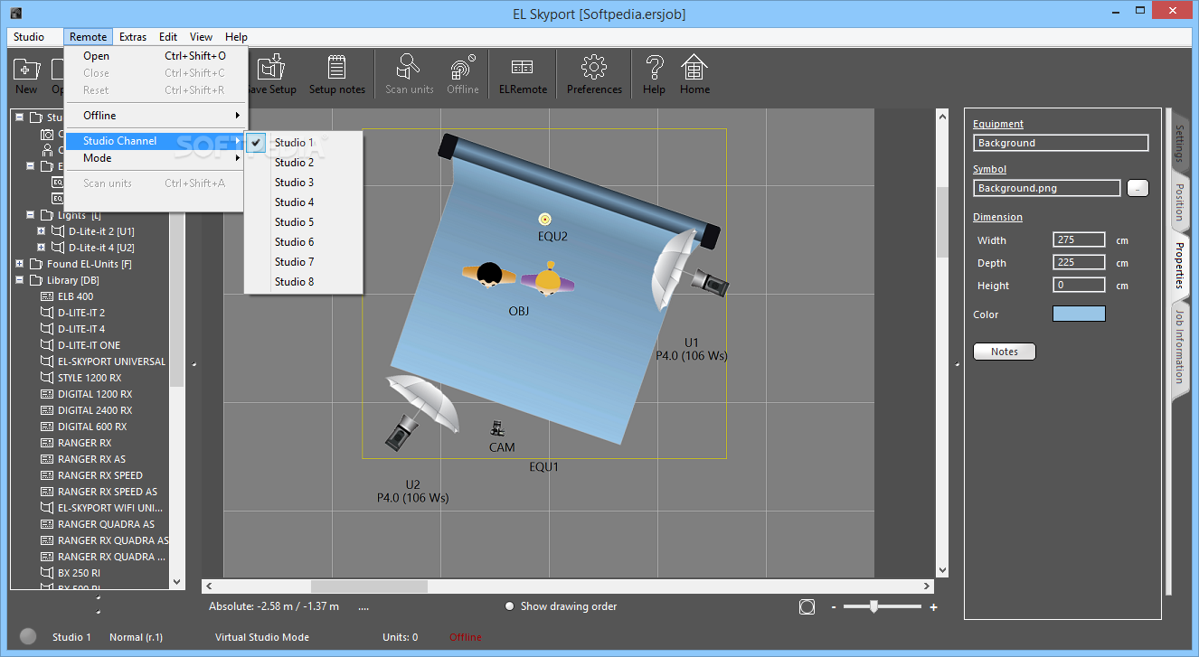This screenshot has height=657, width=1199.
Task: Click the zoom-out minus sign
Action: 834,607
